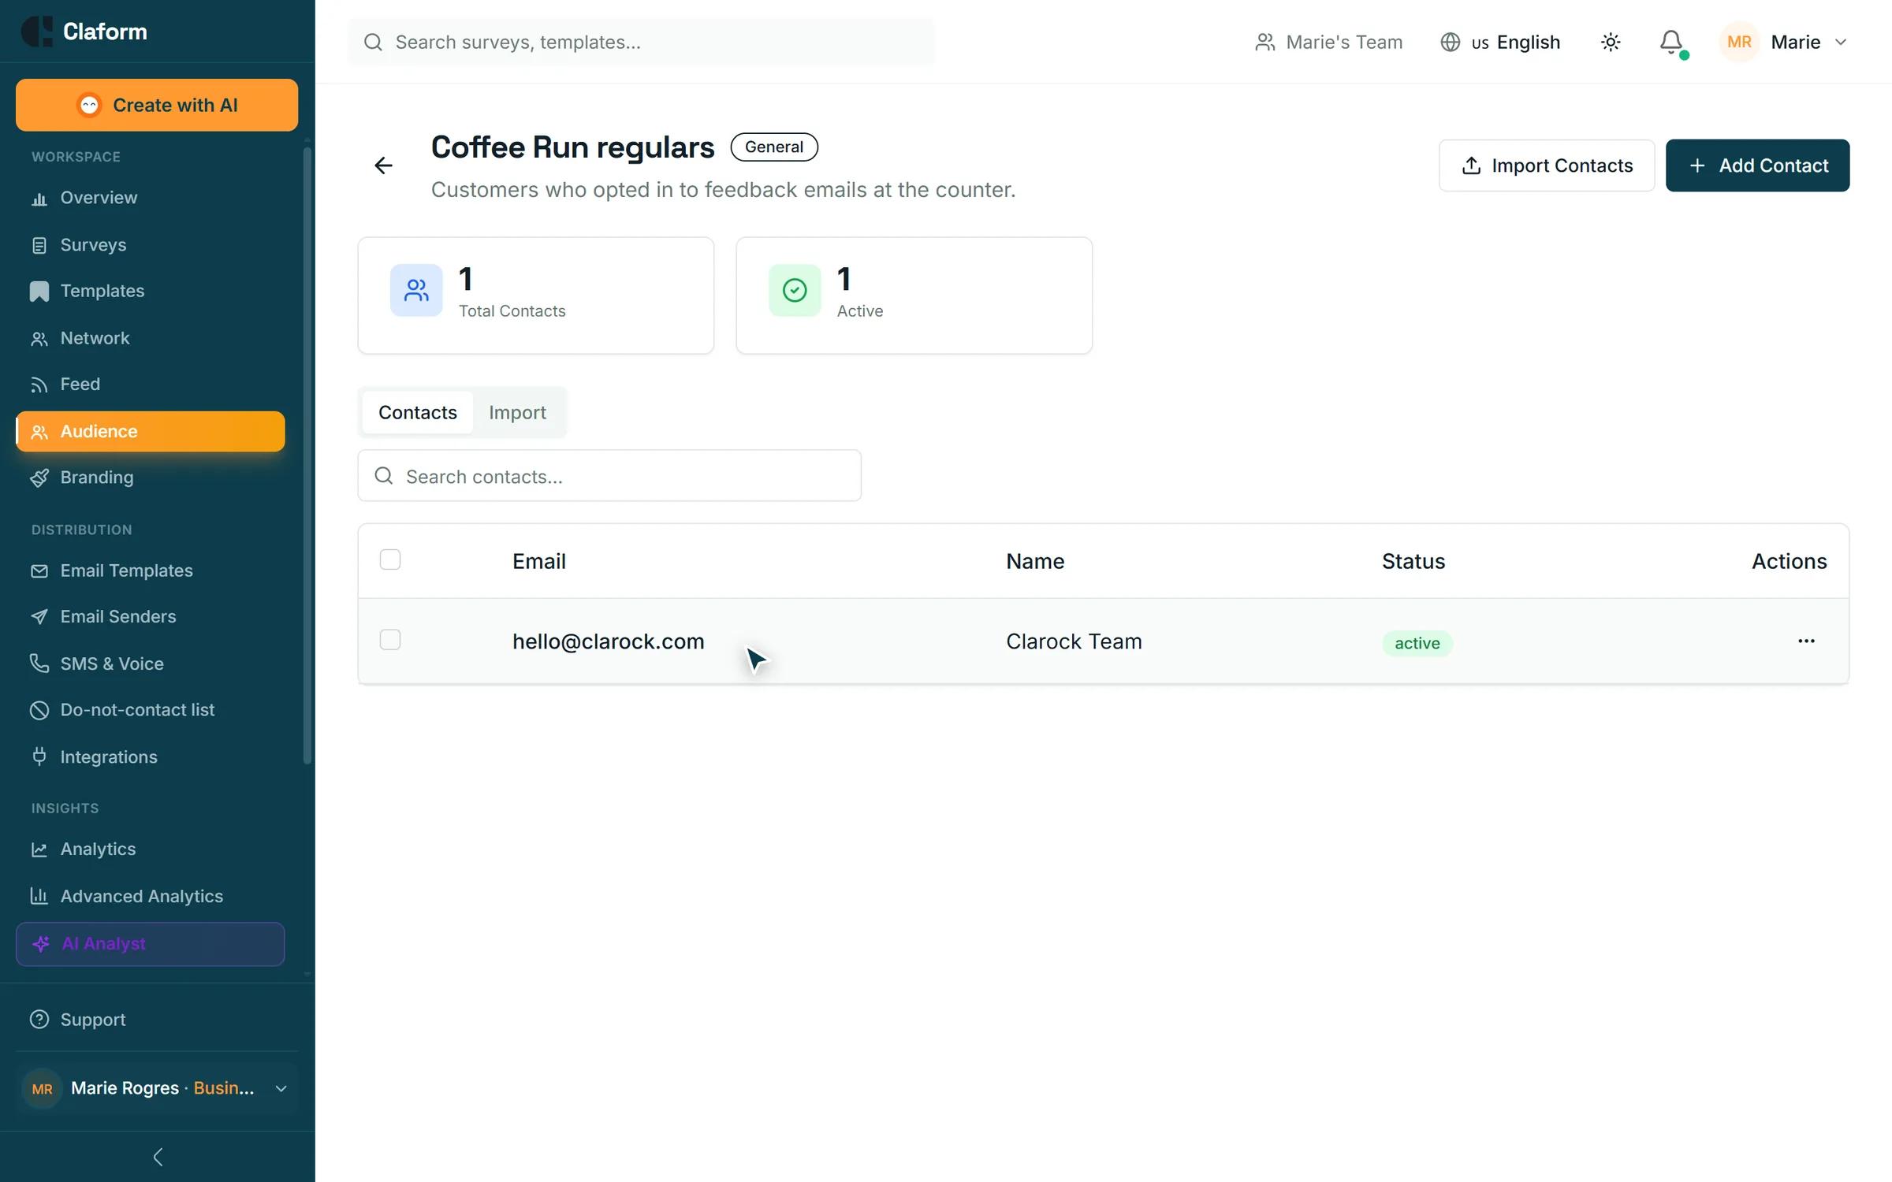Go to Email Templates
The width and height of the screenshot is (1892, 1182).
(x=150, y=571)
